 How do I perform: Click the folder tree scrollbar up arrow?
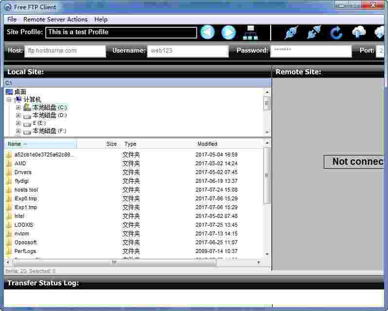pos(267,92)
